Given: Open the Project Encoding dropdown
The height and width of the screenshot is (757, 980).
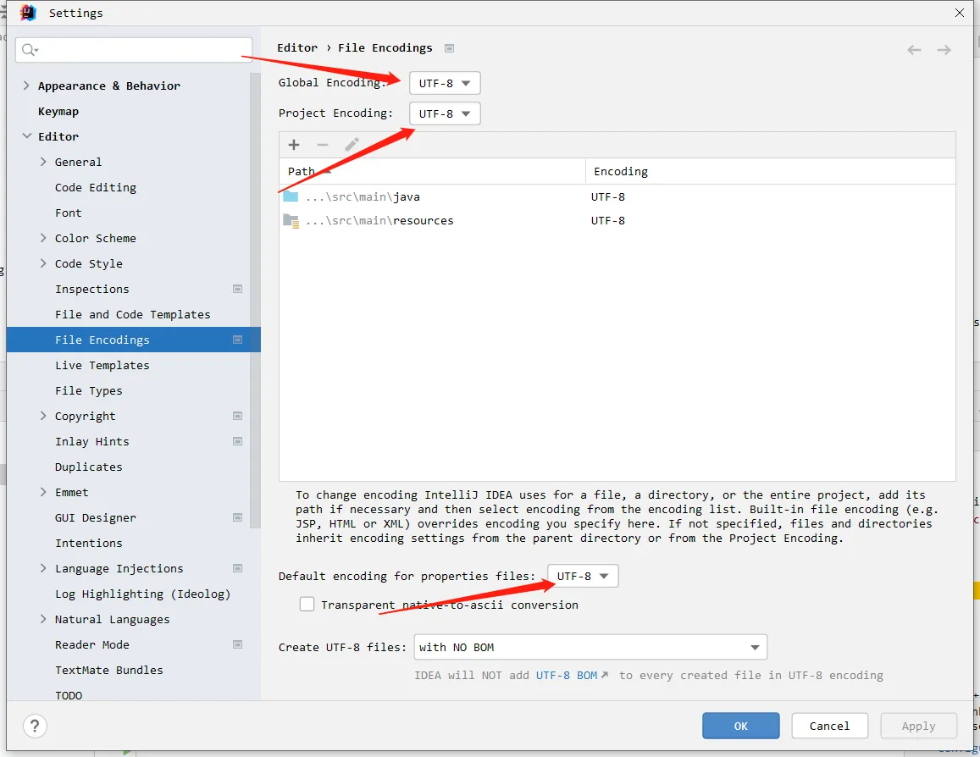Looking at the screenshot, I should [445, 113].
